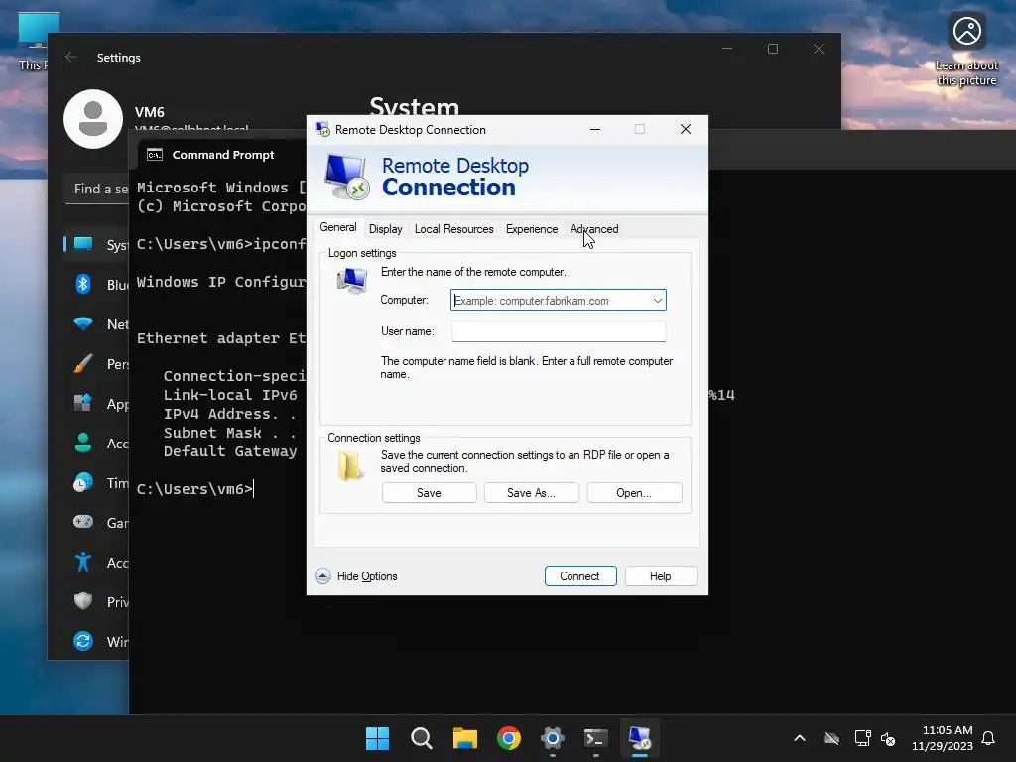
Task: Close the Settings window
Action: coord(819,49)
